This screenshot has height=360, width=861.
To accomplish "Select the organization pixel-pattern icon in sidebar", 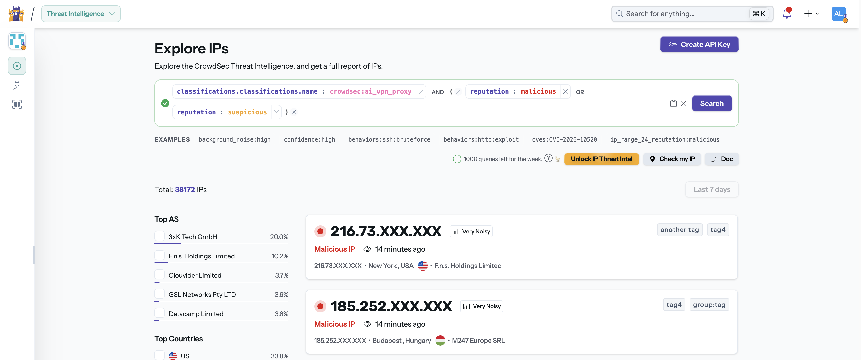I will point(17,41).
